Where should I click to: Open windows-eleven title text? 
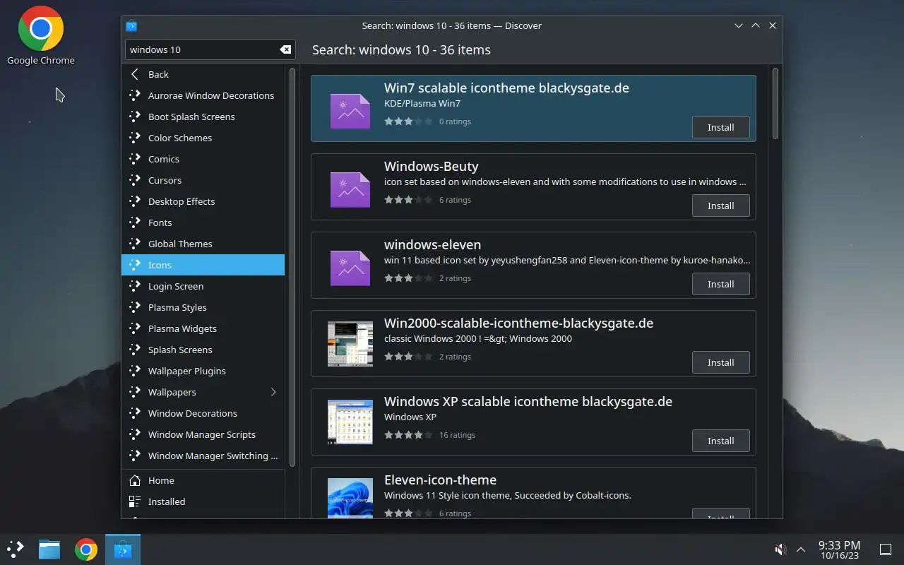432,244
